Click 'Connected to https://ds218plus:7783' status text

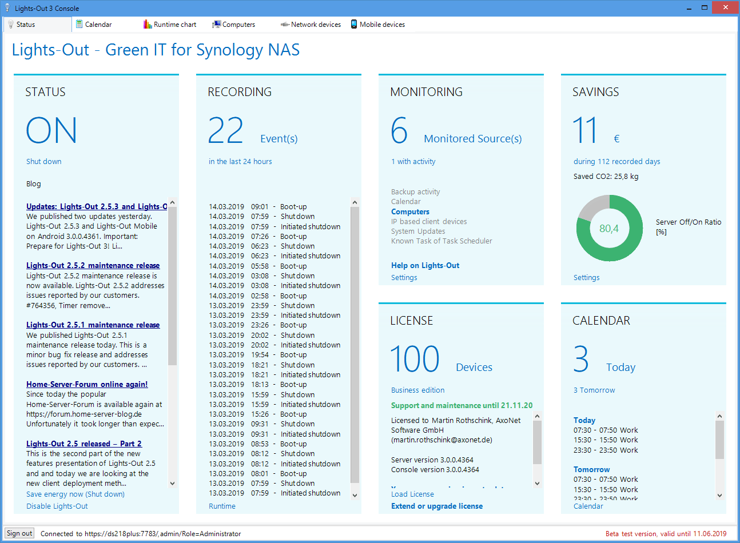141,533
